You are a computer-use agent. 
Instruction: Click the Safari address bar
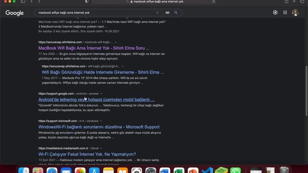coord(154,1)
